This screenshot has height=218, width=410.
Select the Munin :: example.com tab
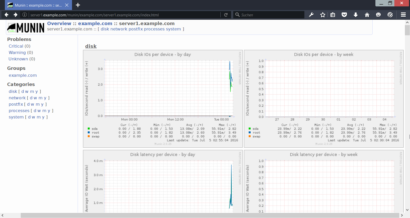tap(38, 5)
